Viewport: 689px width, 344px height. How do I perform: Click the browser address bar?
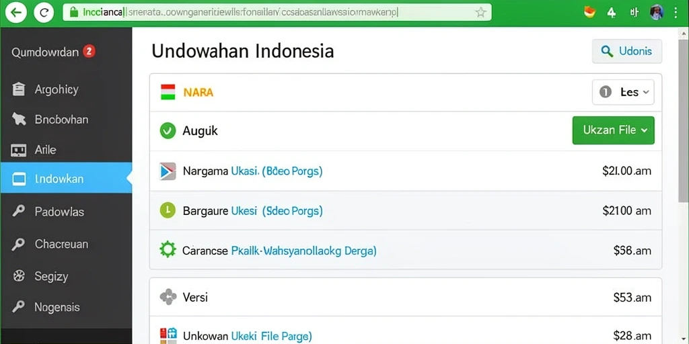pos(277,12)
